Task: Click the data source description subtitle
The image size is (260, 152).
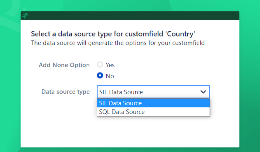Action: click(x=118, y=43)
